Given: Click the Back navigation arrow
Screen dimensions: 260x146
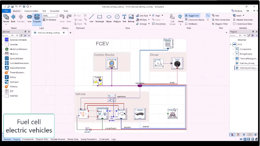Looking at the screenshot, I should point(13,18).
